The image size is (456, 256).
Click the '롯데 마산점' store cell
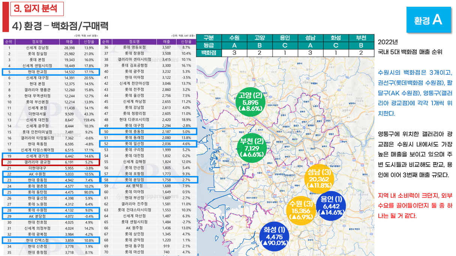[x=134, y=252]
